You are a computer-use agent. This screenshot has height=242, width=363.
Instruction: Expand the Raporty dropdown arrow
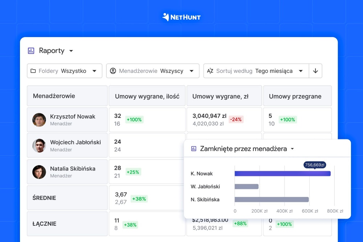tap(71, 51)
